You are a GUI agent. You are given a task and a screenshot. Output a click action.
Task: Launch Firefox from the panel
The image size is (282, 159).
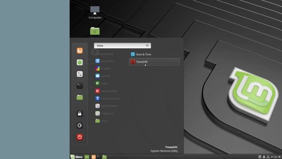[x=93, y=157]
